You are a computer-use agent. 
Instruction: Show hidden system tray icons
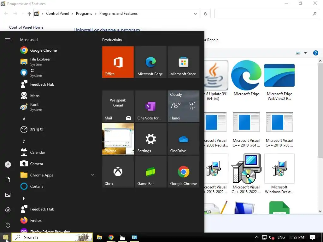(x=257, y=237)
